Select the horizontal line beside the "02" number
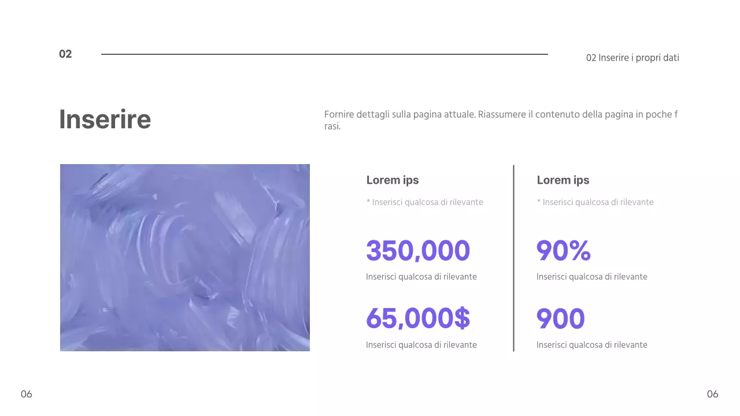This screenshot has width=740, height=416. (324, 54)
